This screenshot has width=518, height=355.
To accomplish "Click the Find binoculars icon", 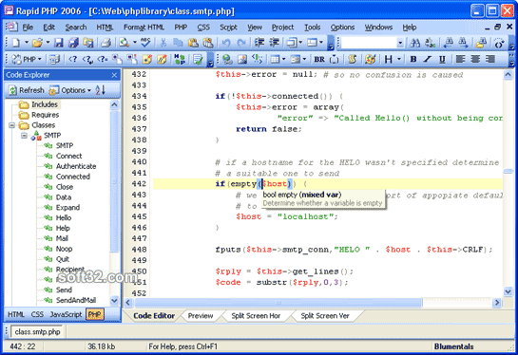I will click(415, 43).
